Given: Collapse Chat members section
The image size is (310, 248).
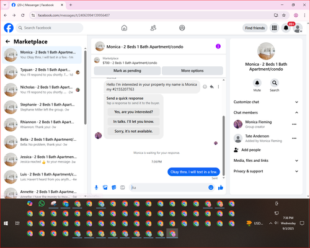Looking at the screenshot, I should pos(266,113).
